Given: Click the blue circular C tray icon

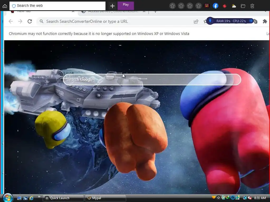Looking at the screenshot, I should coord(233,198).
